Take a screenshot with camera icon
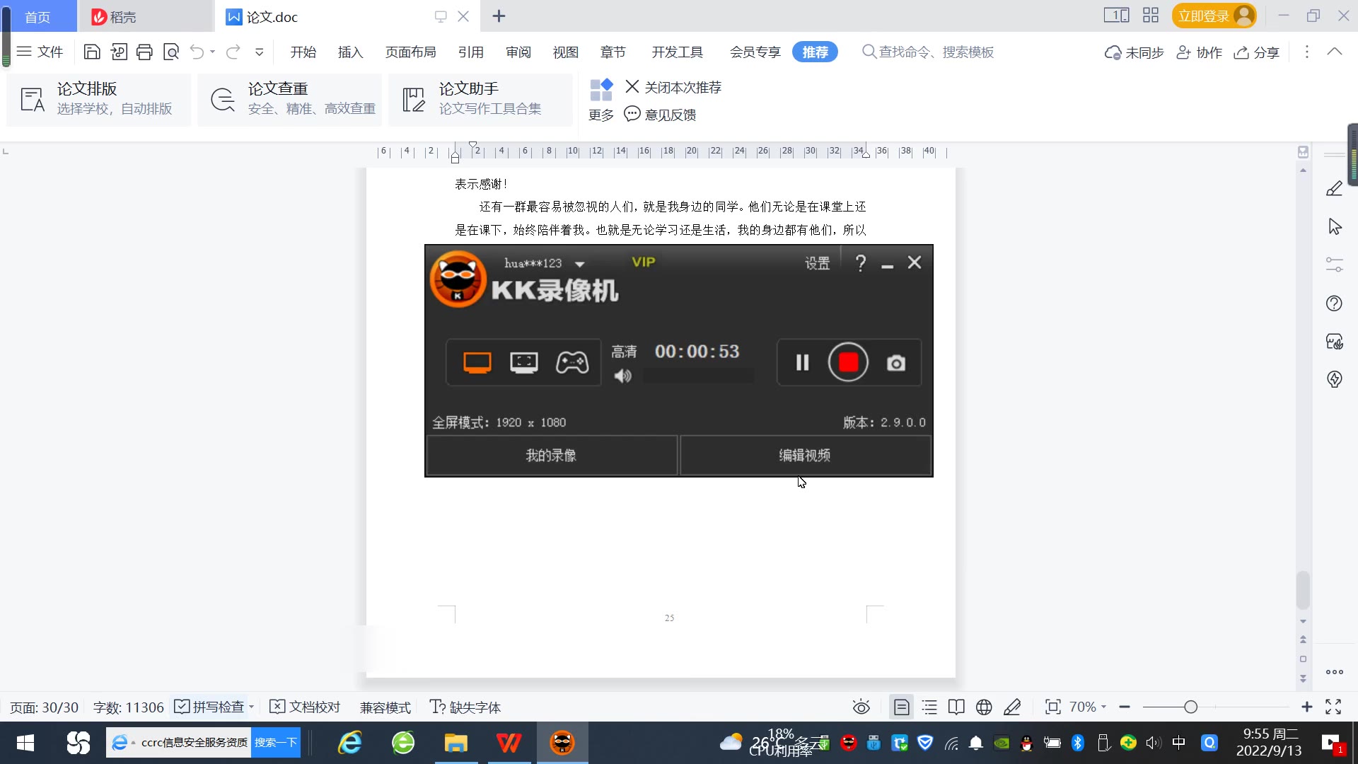This screenshot has width=1358, height=764. point(895,363)
